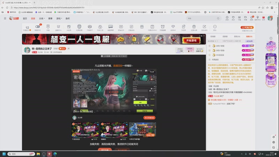Open the binoculars-shaped interactive tool icon

[x=100, y=27]
